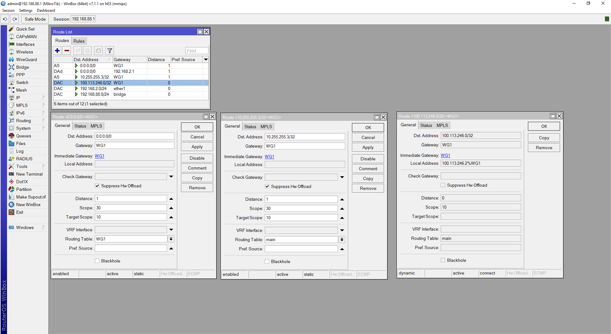Click Exit in the sidebar
The height and width of the screenshot is (334, 611).
tap(20, 212)
